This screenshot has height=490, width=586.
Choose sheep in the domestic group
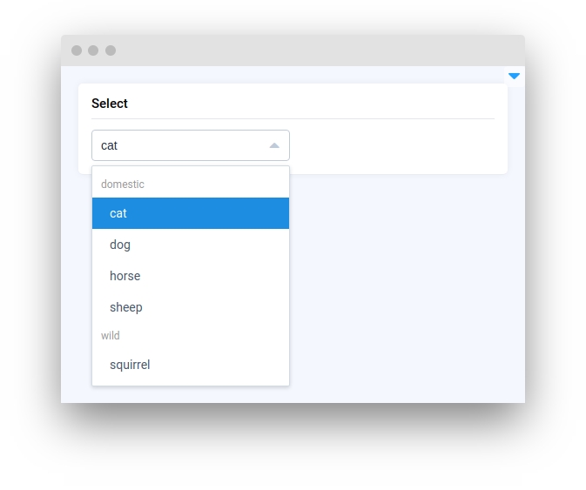(191, 307)
